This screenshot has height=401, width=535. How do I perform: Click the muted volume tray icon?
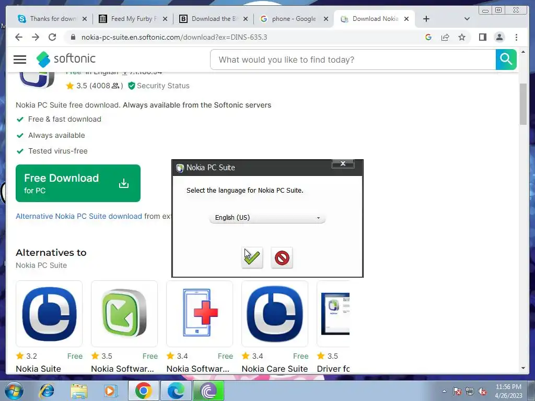pyautogui.click(x=482, y=392)
